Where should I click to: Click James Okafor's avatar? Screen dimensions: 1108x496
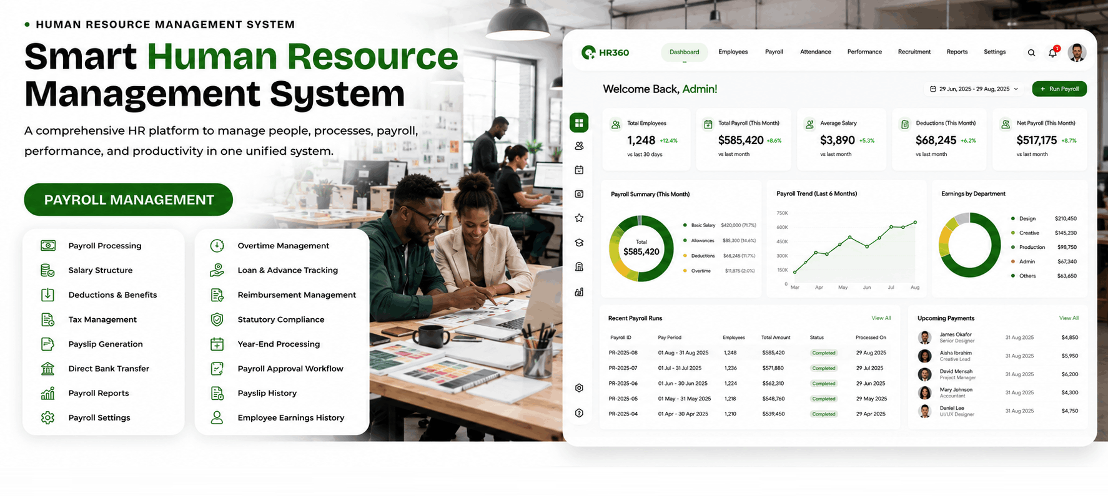point(924,338)
